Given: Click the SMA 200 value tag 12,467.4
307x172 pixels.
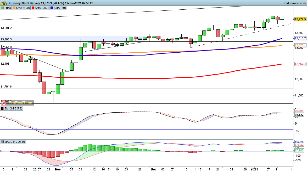Looking at the screenshot, I should pyautogui.click(x=300, y=64).
